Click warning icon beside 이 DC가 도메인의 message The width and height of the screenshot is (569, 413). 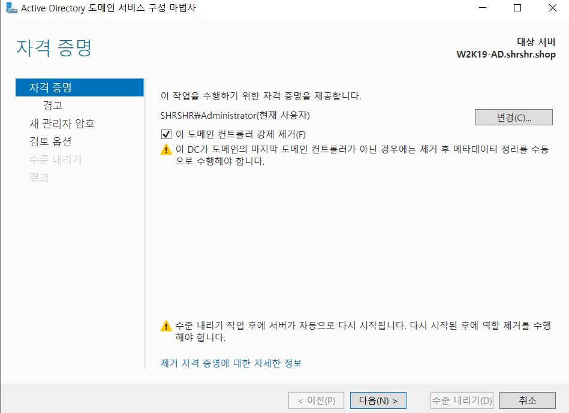tap(166, 149)
